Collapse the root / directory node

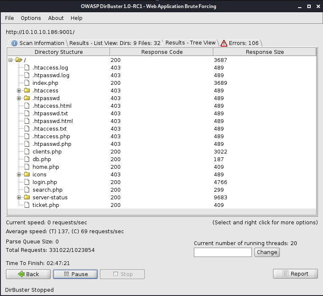(x=10, y=60)
